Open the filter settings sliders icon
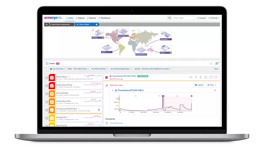Viewport: 264px width, 148px height. [x=217, y=63]
